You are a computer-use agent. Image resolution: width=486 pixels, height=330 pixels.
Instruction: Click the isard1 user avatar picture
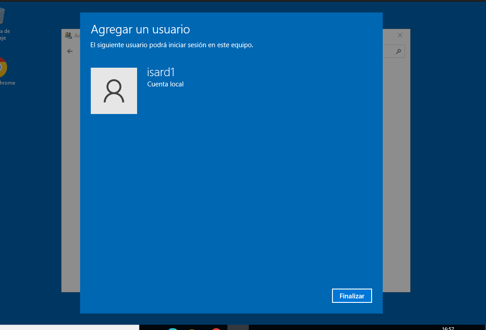point(114,91)
